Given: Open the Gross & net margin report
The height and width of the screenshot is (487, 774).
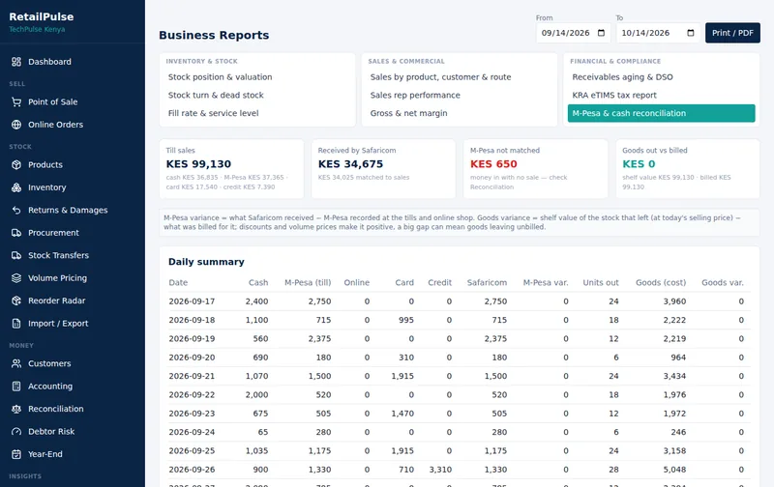Looking at the screenshot, I should coord(459,113).
